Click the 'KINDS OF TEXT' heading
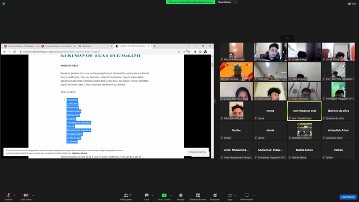Viewport: 359px width, 202px height. click(70, 66)
